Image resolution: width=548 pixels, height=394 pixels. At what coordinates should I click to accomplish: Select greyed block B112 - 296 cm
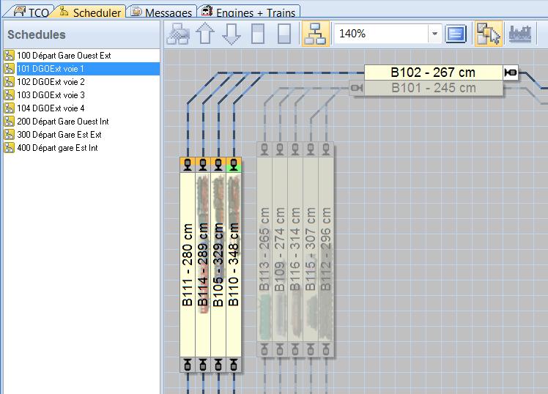pos(326,249)
